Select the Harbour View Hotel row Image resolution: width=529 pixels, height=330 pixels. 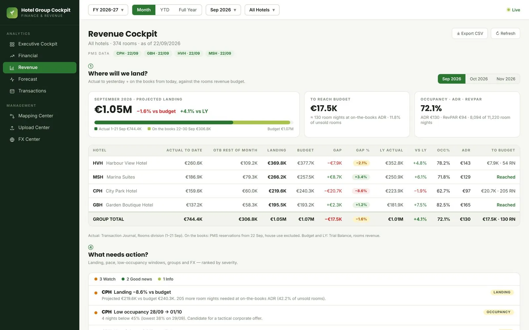(x=304, y=163)
